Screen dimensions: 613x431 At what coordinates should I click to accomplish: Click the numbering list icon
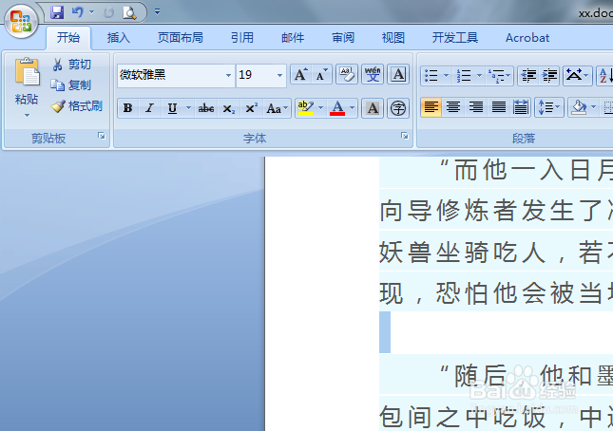(464, 75)
